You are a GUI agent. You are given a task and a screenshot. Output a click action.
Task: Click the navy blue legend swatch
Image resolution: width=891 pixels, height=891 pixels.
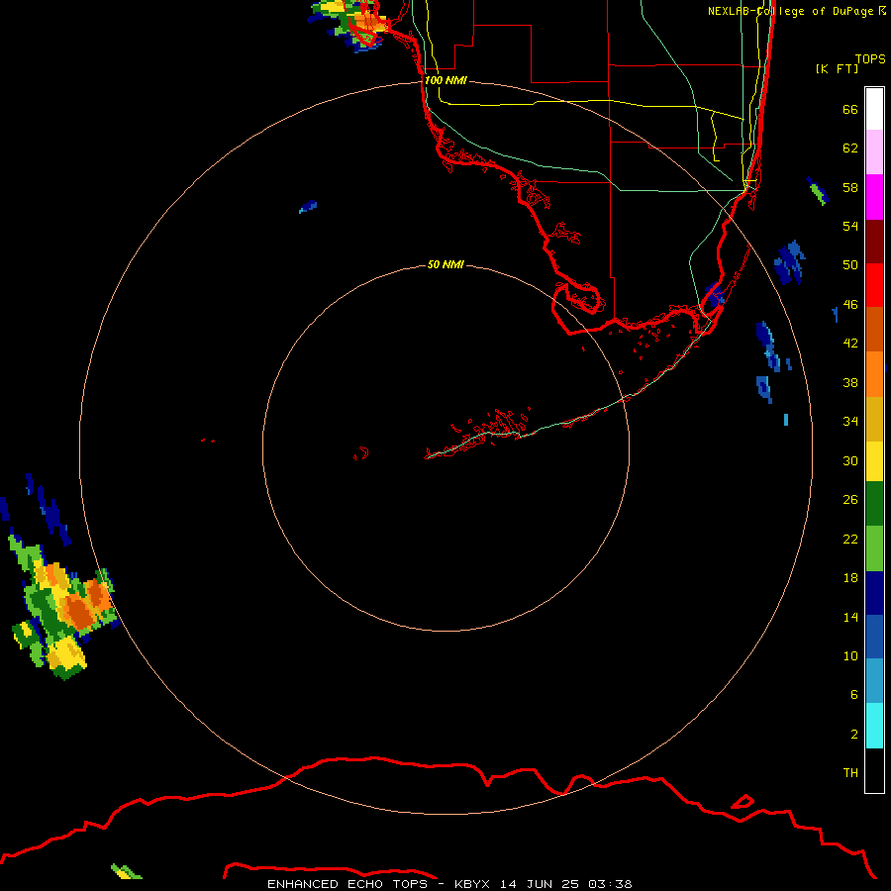[x=874, y=593]
